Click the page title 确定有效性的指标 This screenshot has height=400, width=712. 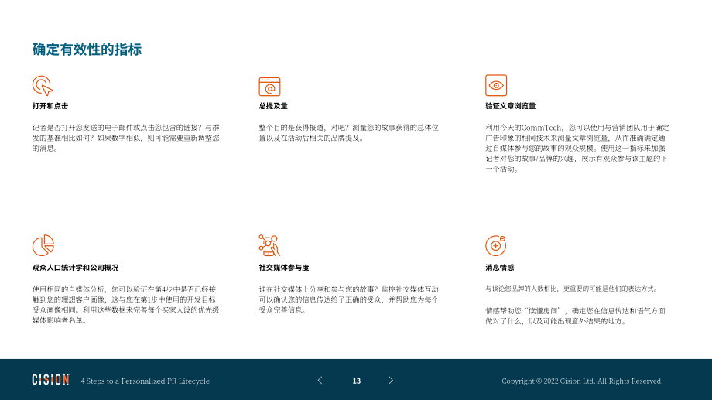[87, 50]
